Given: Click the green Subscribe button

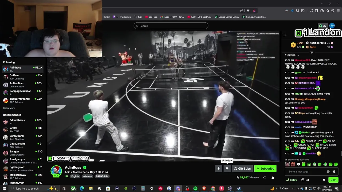Looking at the screenshot, I should pyautogui.click(x=265, y=169).
